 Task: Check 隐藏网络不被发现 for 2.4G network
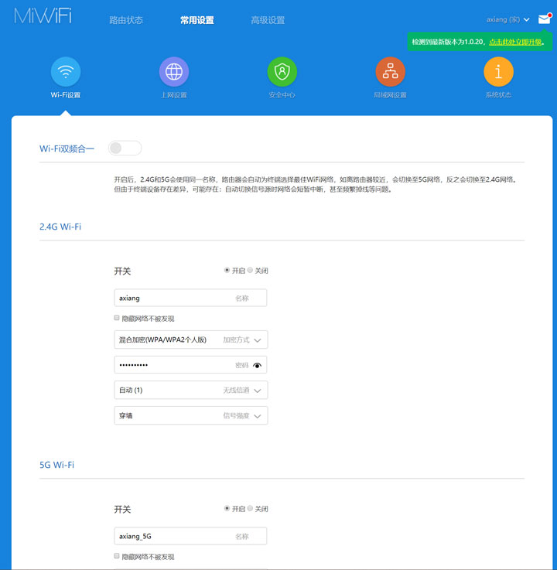click(x=117, y=318)
